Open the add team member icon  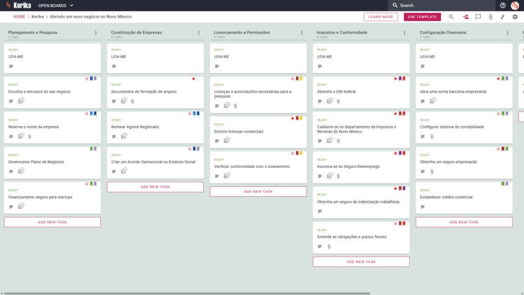466,17
